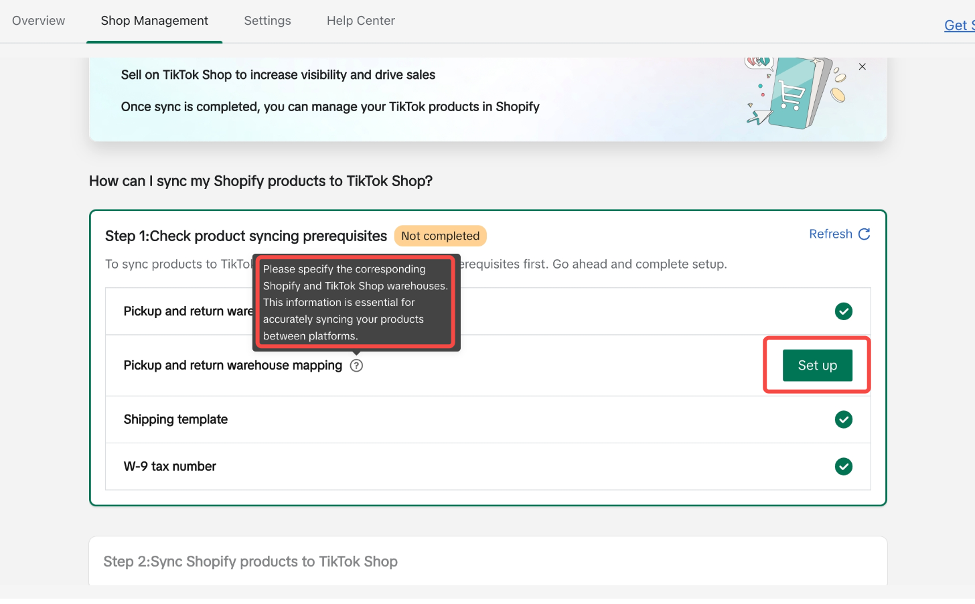Viewport: 975px width, 604px height.
Task: Click the circular refresh arrow icon
Action: coord(865,234)
